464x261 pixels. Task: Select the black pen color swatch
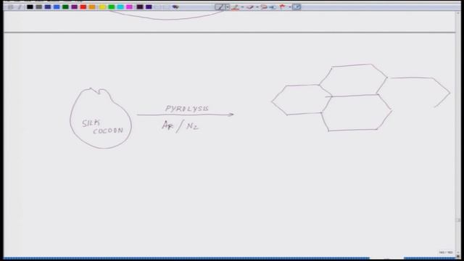click(x=30, y=7)
